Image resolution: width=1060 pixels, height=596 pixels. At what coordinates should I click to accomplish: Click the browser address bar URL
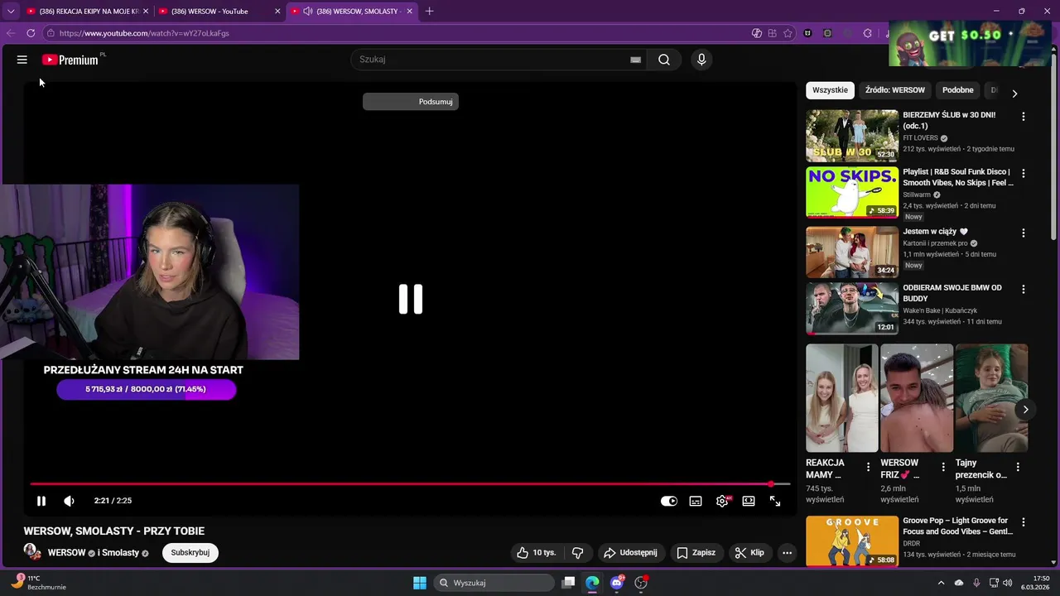[144, 33]
